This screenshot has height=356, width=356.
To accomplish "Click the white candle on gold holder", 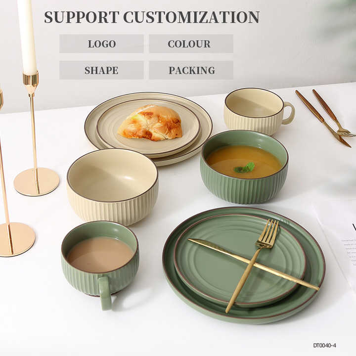I will [27, 37].
